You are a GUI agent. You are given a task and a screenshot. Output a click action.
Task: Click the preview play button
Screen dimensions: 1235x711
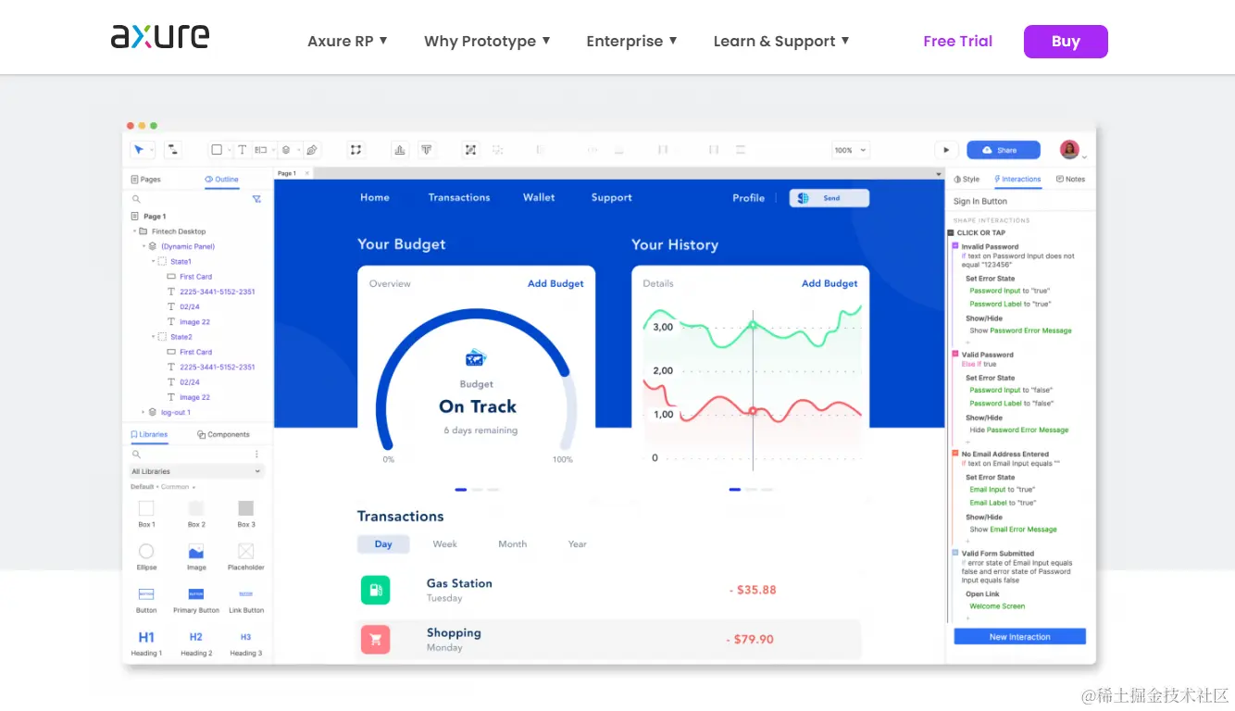click(945, 149)
